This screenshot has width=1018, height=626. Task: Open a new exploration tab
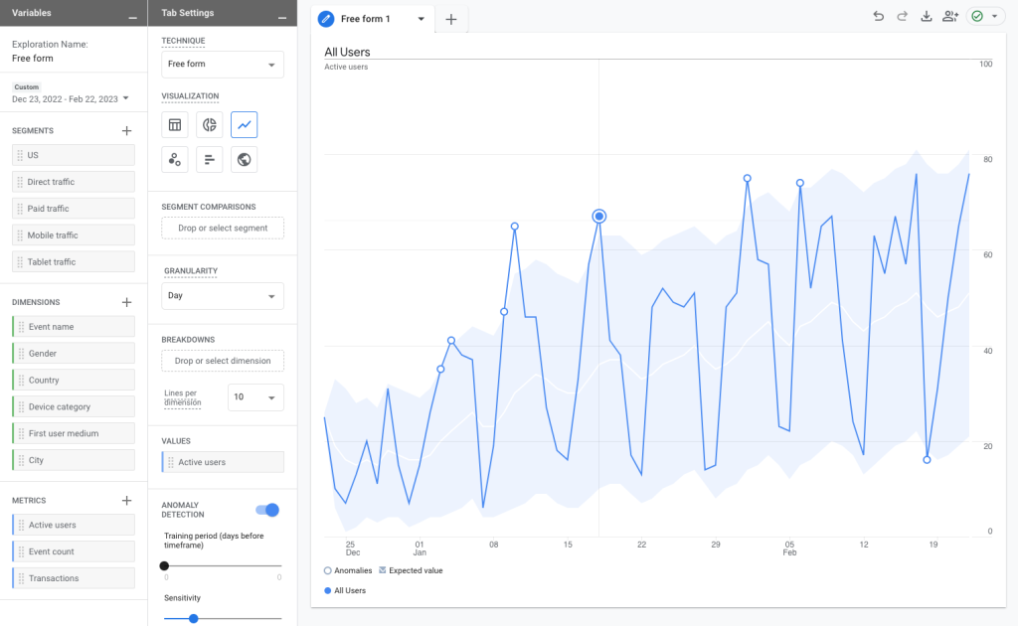(x=452, y=18)
